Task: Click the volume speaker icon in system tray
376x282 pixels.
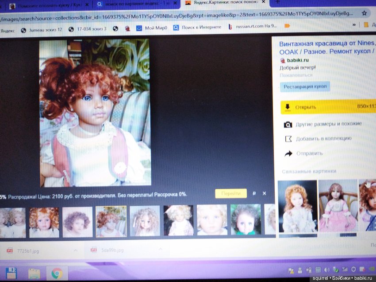Action: point(326,270)
